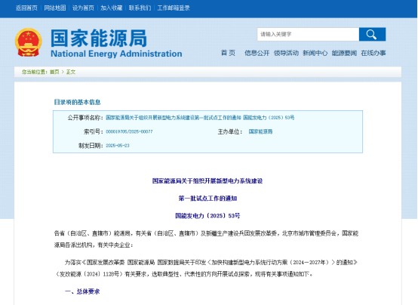
Task: Click title line 国家能源局关于组织开展新型电力系统建设
Action: point(207,181)
